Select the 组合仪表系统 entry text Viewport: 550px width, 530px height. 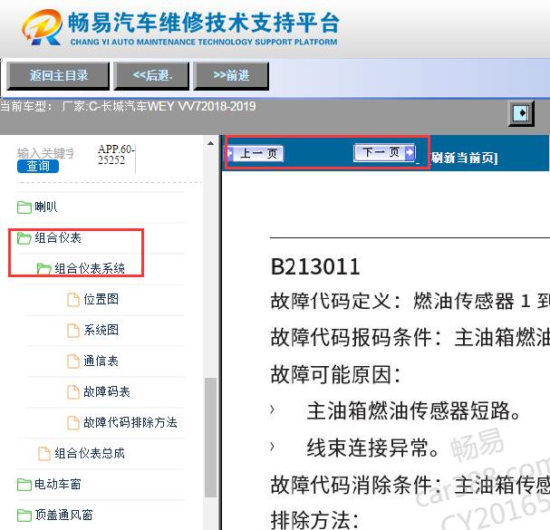[x=90, y=268]
